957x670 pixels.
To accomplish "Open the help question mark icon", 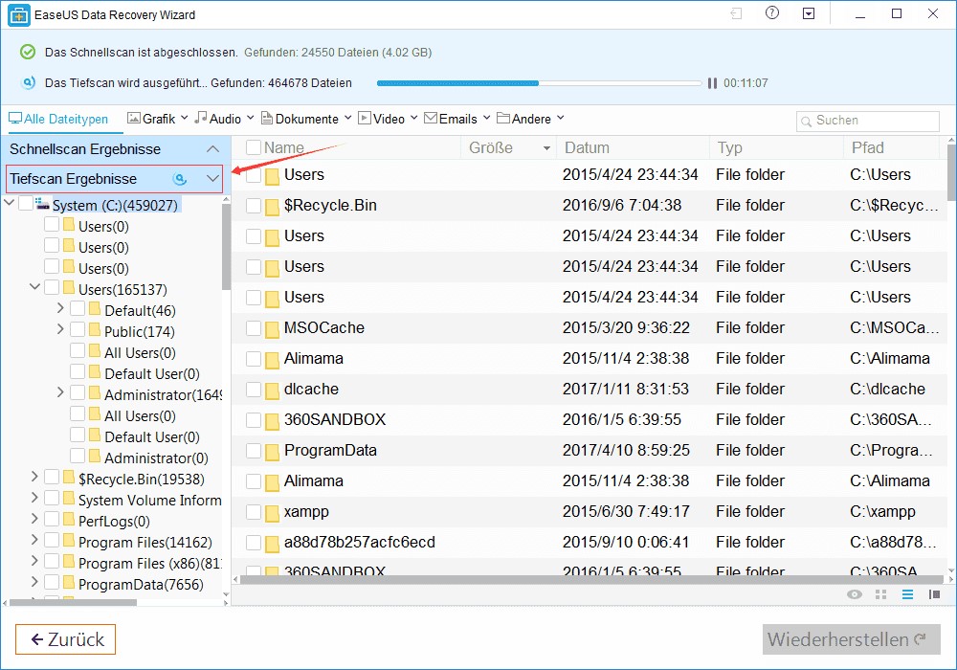I will coord(772,13).
